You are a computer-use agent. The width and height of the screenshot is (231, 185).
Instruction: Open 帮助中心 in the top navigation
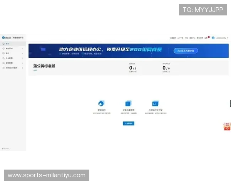[192, 38]
